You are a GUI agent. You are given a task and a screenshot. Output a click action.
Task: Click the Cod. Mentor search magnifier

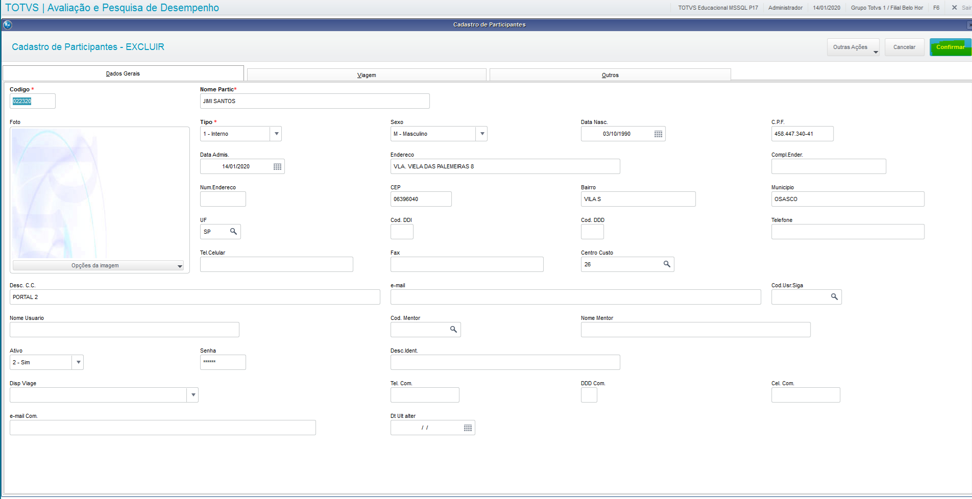453,329
